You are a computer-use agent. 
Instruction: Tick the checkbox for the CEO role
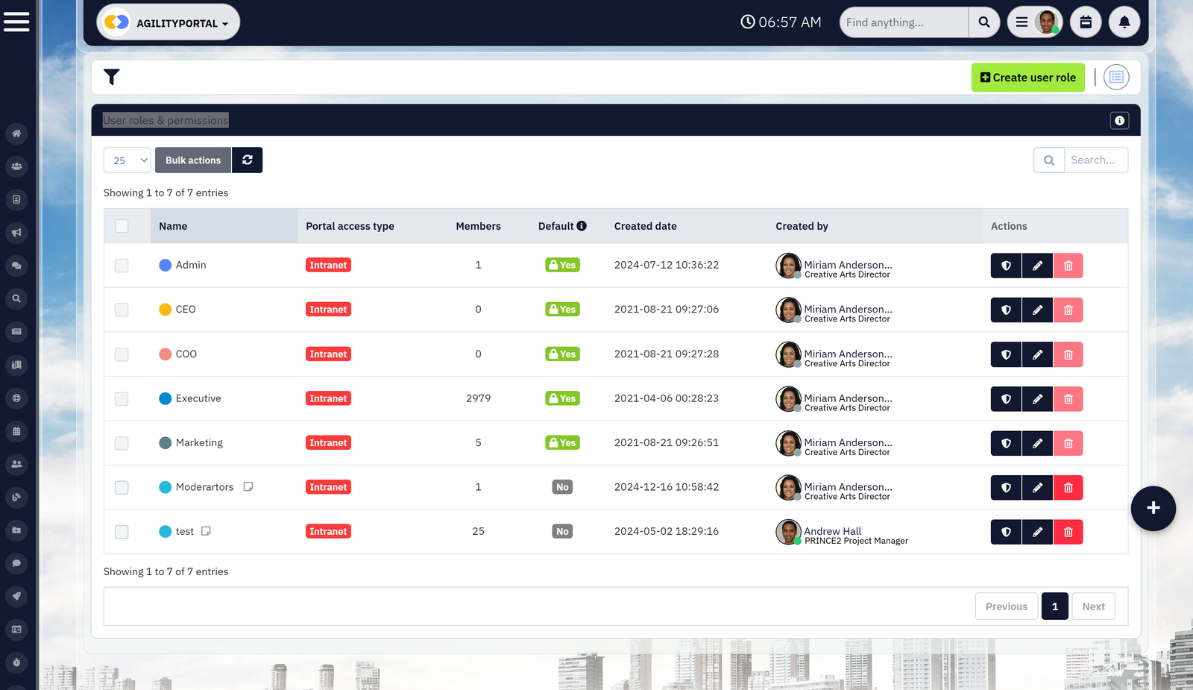(122, 310)
